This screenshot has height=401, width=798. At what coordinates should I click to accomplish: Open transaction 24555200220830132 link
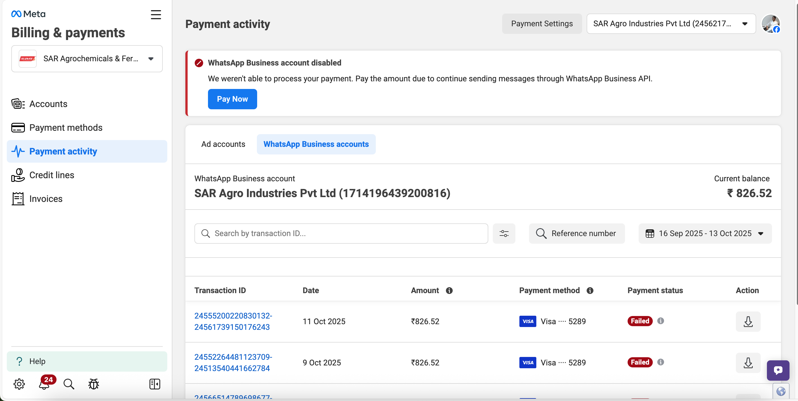(233, 321)
